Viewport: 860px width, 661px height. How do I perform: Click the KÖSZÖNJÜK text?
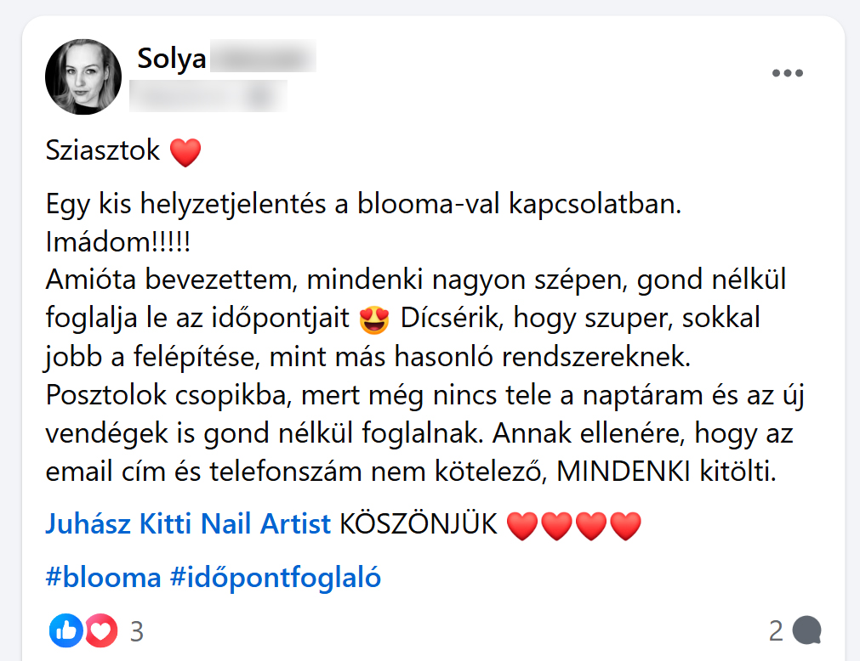[419, 523]
